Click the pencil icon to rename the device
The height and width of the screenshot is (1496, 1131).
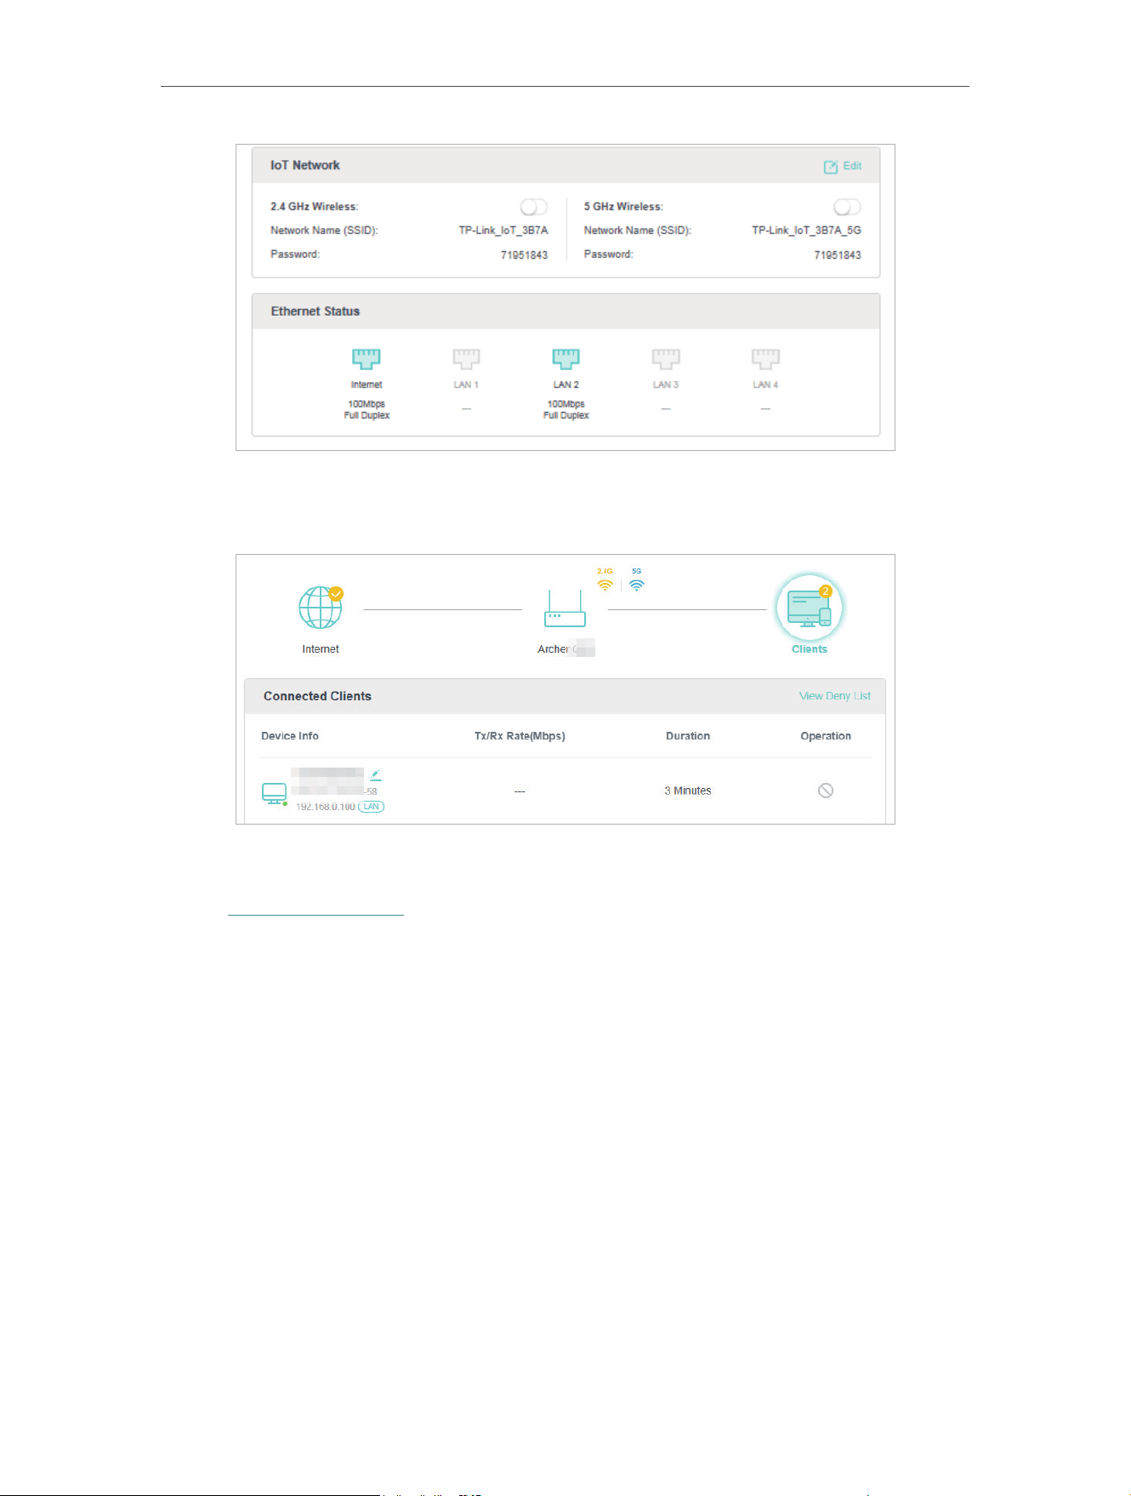pos(376,775)
